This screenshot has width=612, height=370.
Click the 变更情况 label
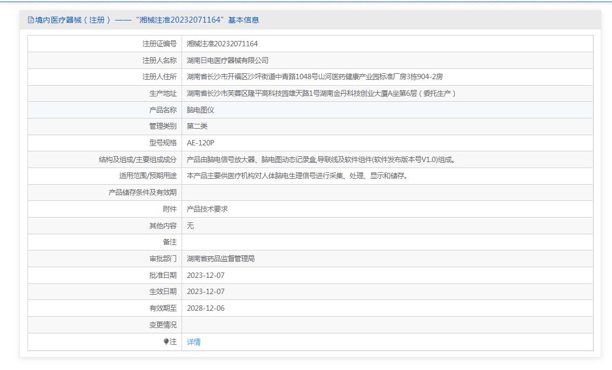[163, 325]
